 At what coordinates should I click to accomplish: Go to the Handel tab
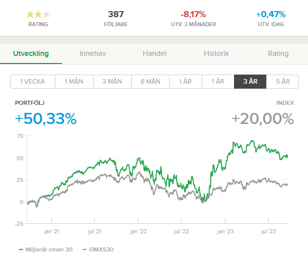(155, 53)
